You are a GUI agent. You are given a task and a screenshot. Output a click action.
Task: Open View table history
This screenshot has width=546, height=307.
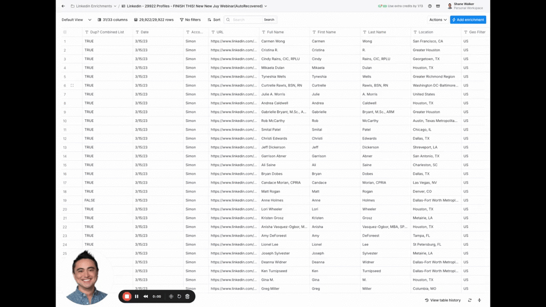pyautogui.click(x=443, y=300)
